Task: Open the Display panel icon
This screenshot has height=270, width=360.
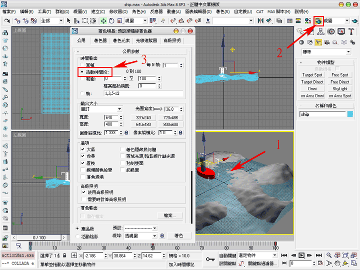Action: 341,31
